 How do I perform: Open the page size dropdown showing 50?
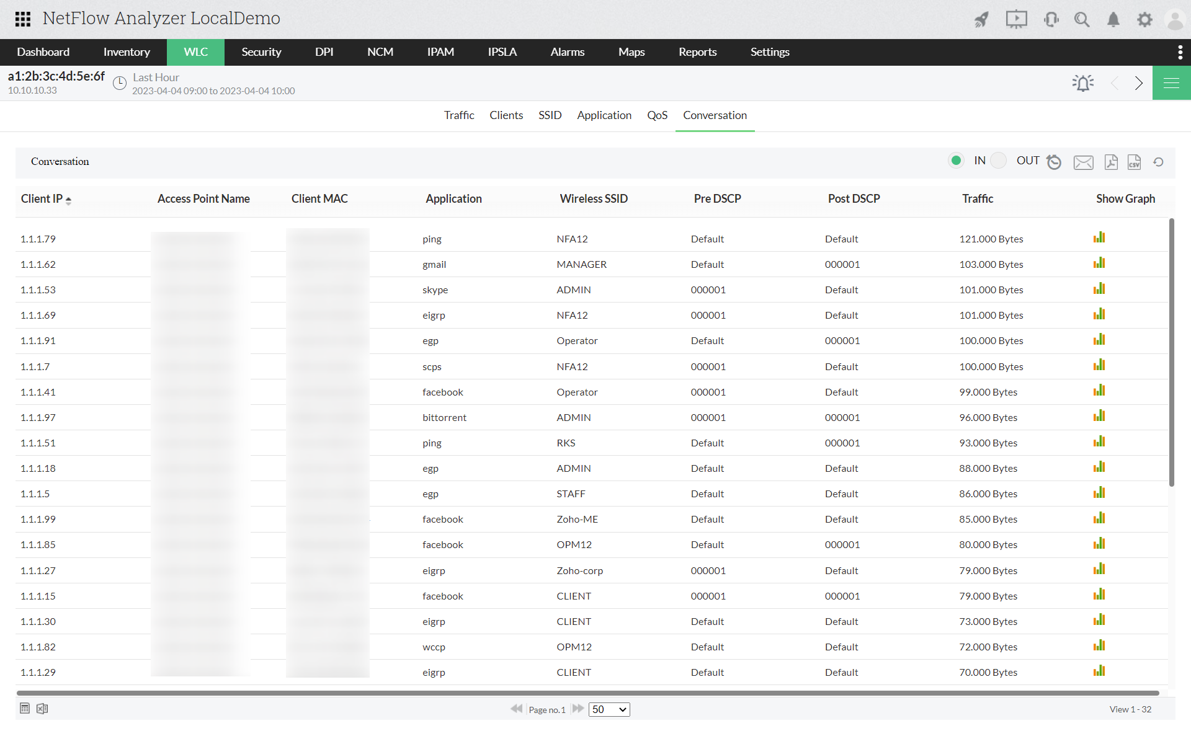click(609, 709)
